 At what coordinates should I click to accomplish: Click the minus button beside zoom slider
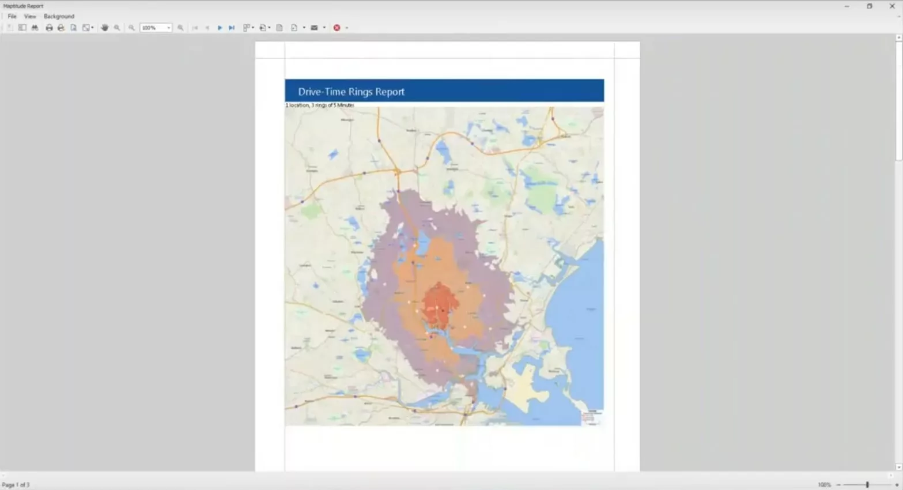tap(838, 485)
